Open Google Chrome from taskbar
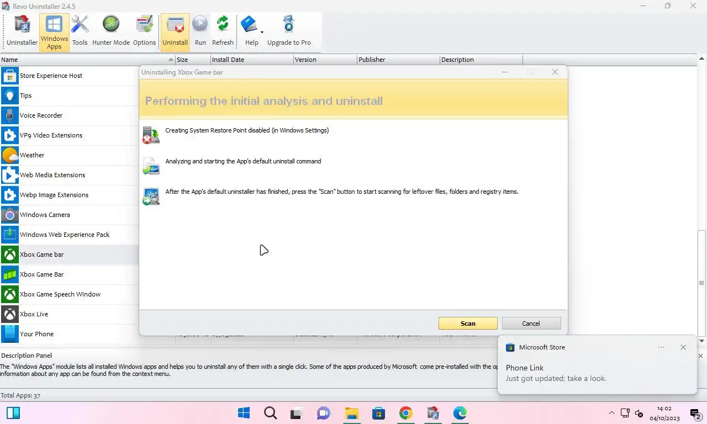Image resolution: width=707 pixels, height=424 pixels. click(405, 413)
